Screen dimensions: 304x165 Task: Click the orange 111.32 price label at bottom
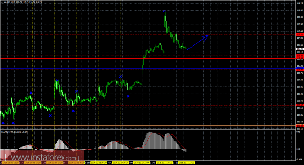pos(300,126)
